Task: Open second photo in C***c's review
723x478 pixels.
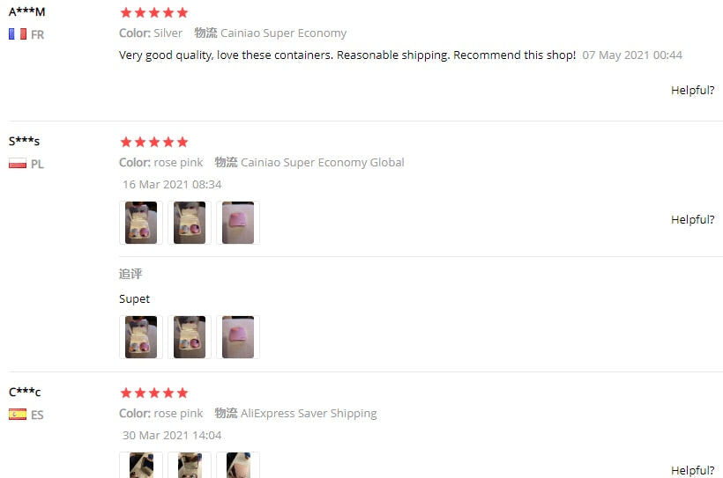Action: (x=190, y=465)
